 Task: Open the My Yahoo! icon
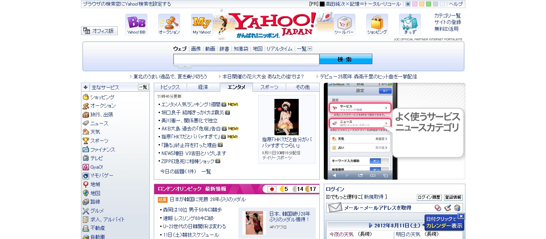(202, 25)
